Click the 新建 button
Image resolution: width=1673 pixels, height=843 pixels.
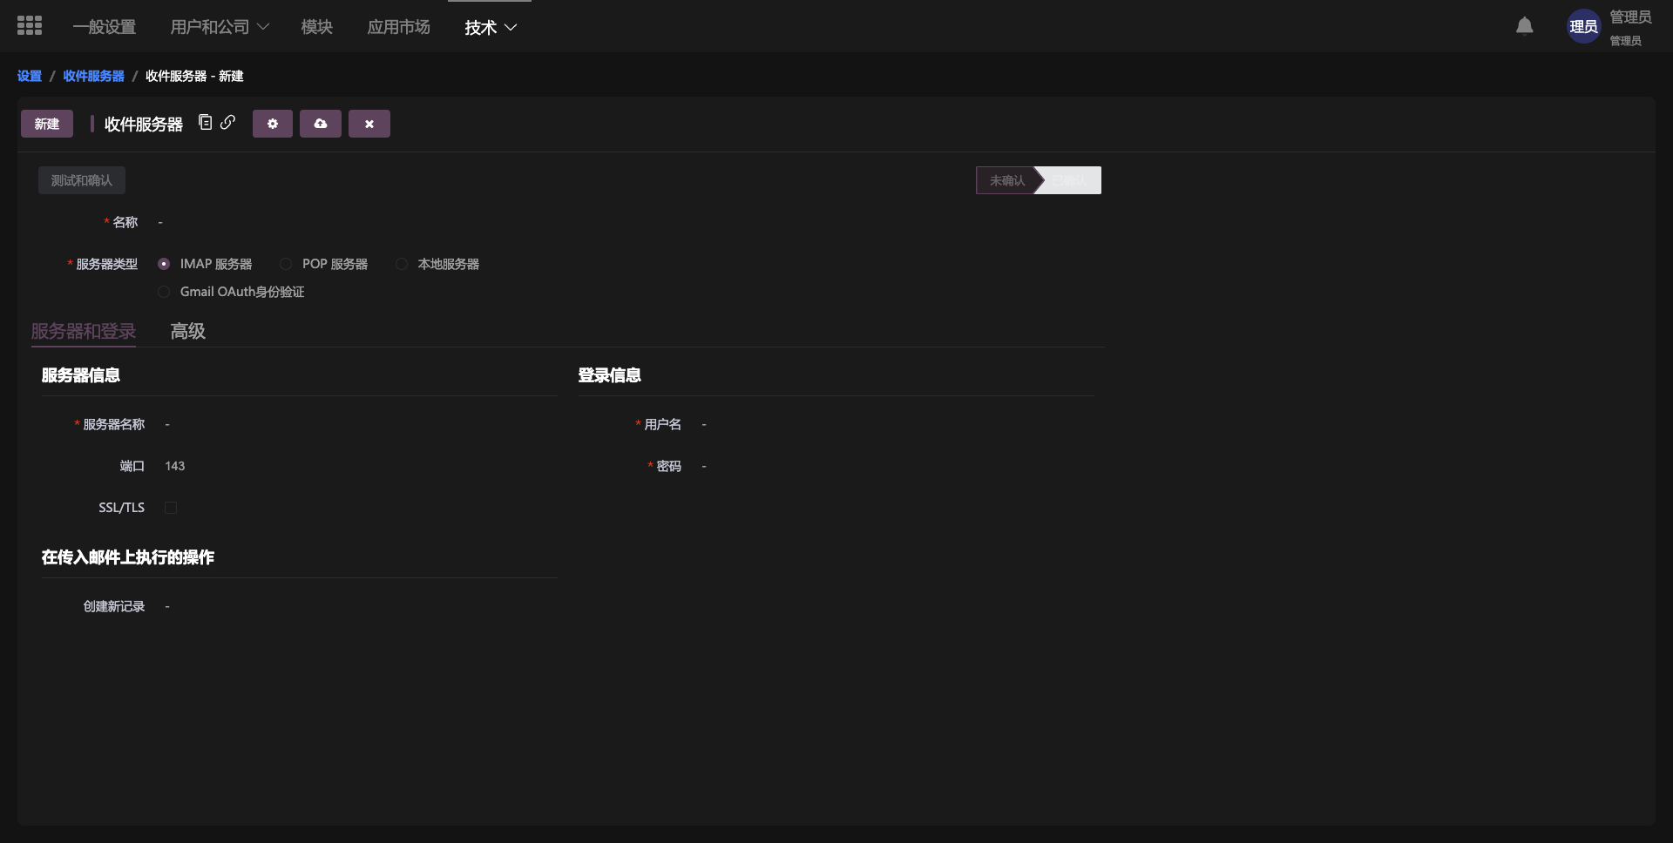click(47, 124)
